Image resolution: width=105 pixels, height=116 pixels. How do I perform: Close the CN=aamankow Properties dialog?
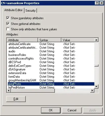102,3
